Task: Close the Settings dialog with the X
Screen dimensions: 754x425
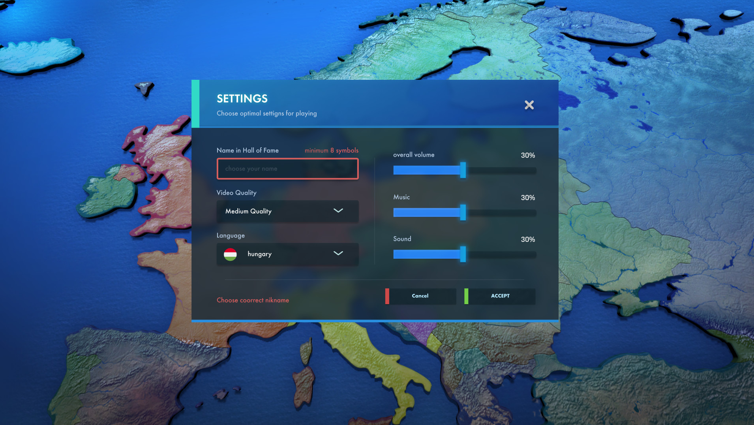Action: 529,105
